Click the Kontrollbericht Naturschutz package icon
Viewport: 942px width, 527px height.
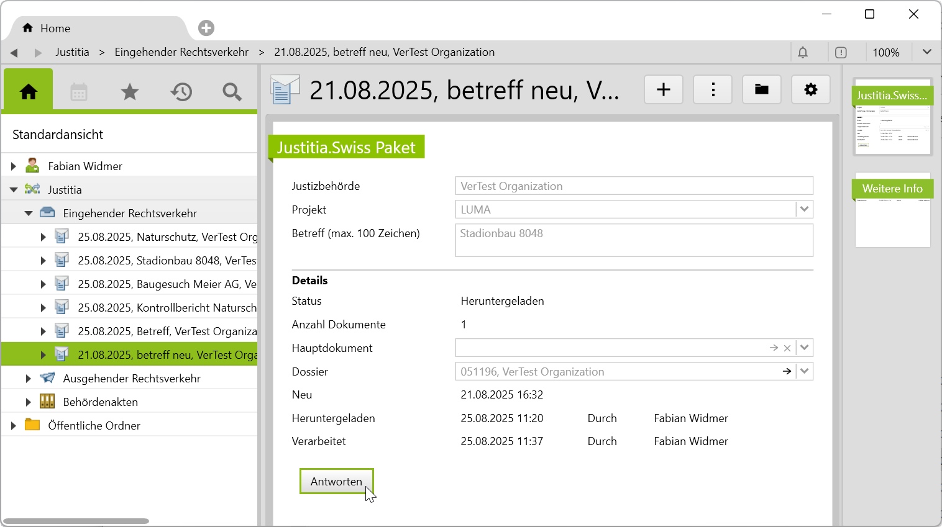[62, 307]
